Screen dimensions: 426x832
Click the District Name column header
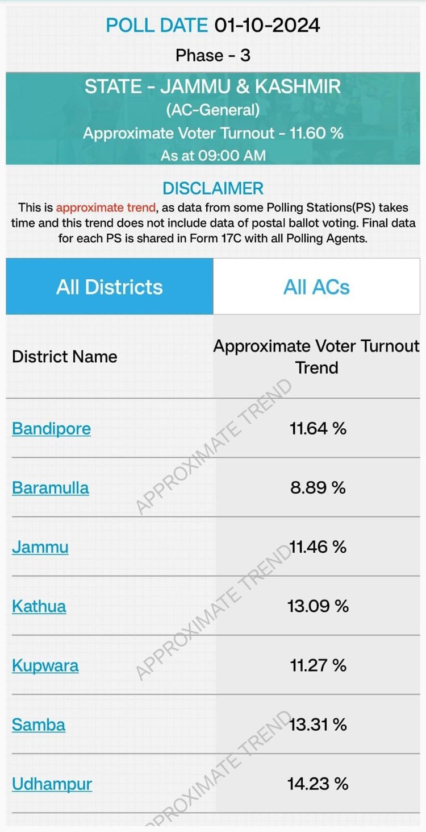pyautogui.click(x=65, y=357)
